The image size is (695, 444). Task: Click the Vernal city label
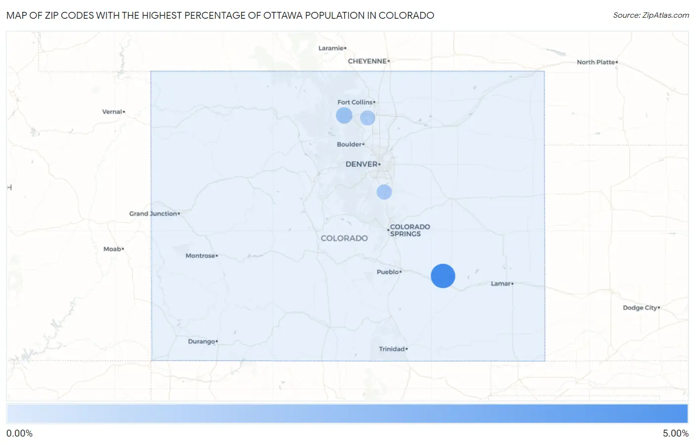[112, 112]
